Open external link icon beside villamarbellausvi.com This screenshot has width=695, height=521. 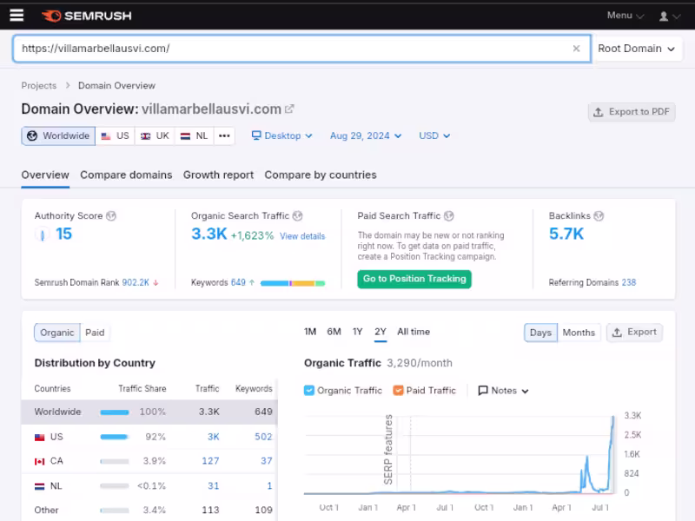[289, 109]
